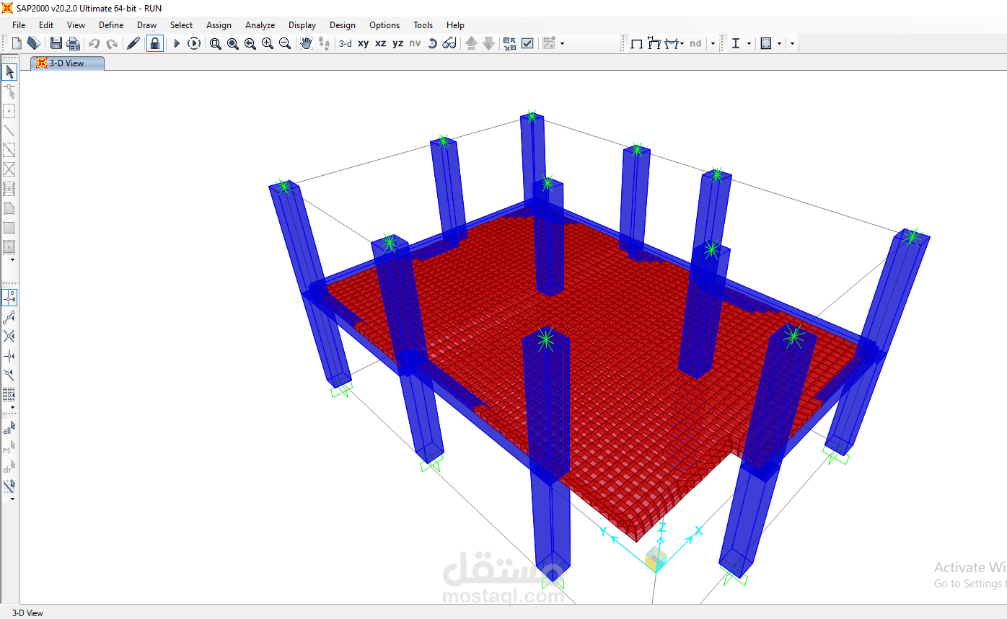This screenshot has height=619, width=1007.
Task: Expand the steel design dropdown arrow
Action: (x=749, y=43)
